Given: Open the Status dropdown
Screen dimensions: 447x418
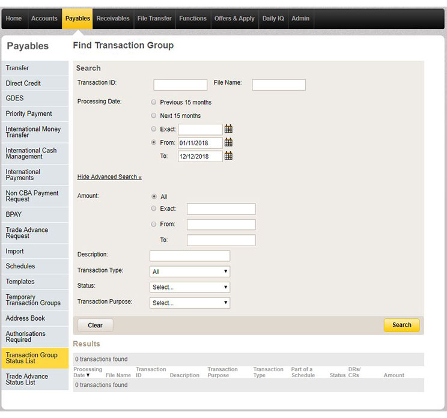Looking at the screenshot, I should point(190,287).
